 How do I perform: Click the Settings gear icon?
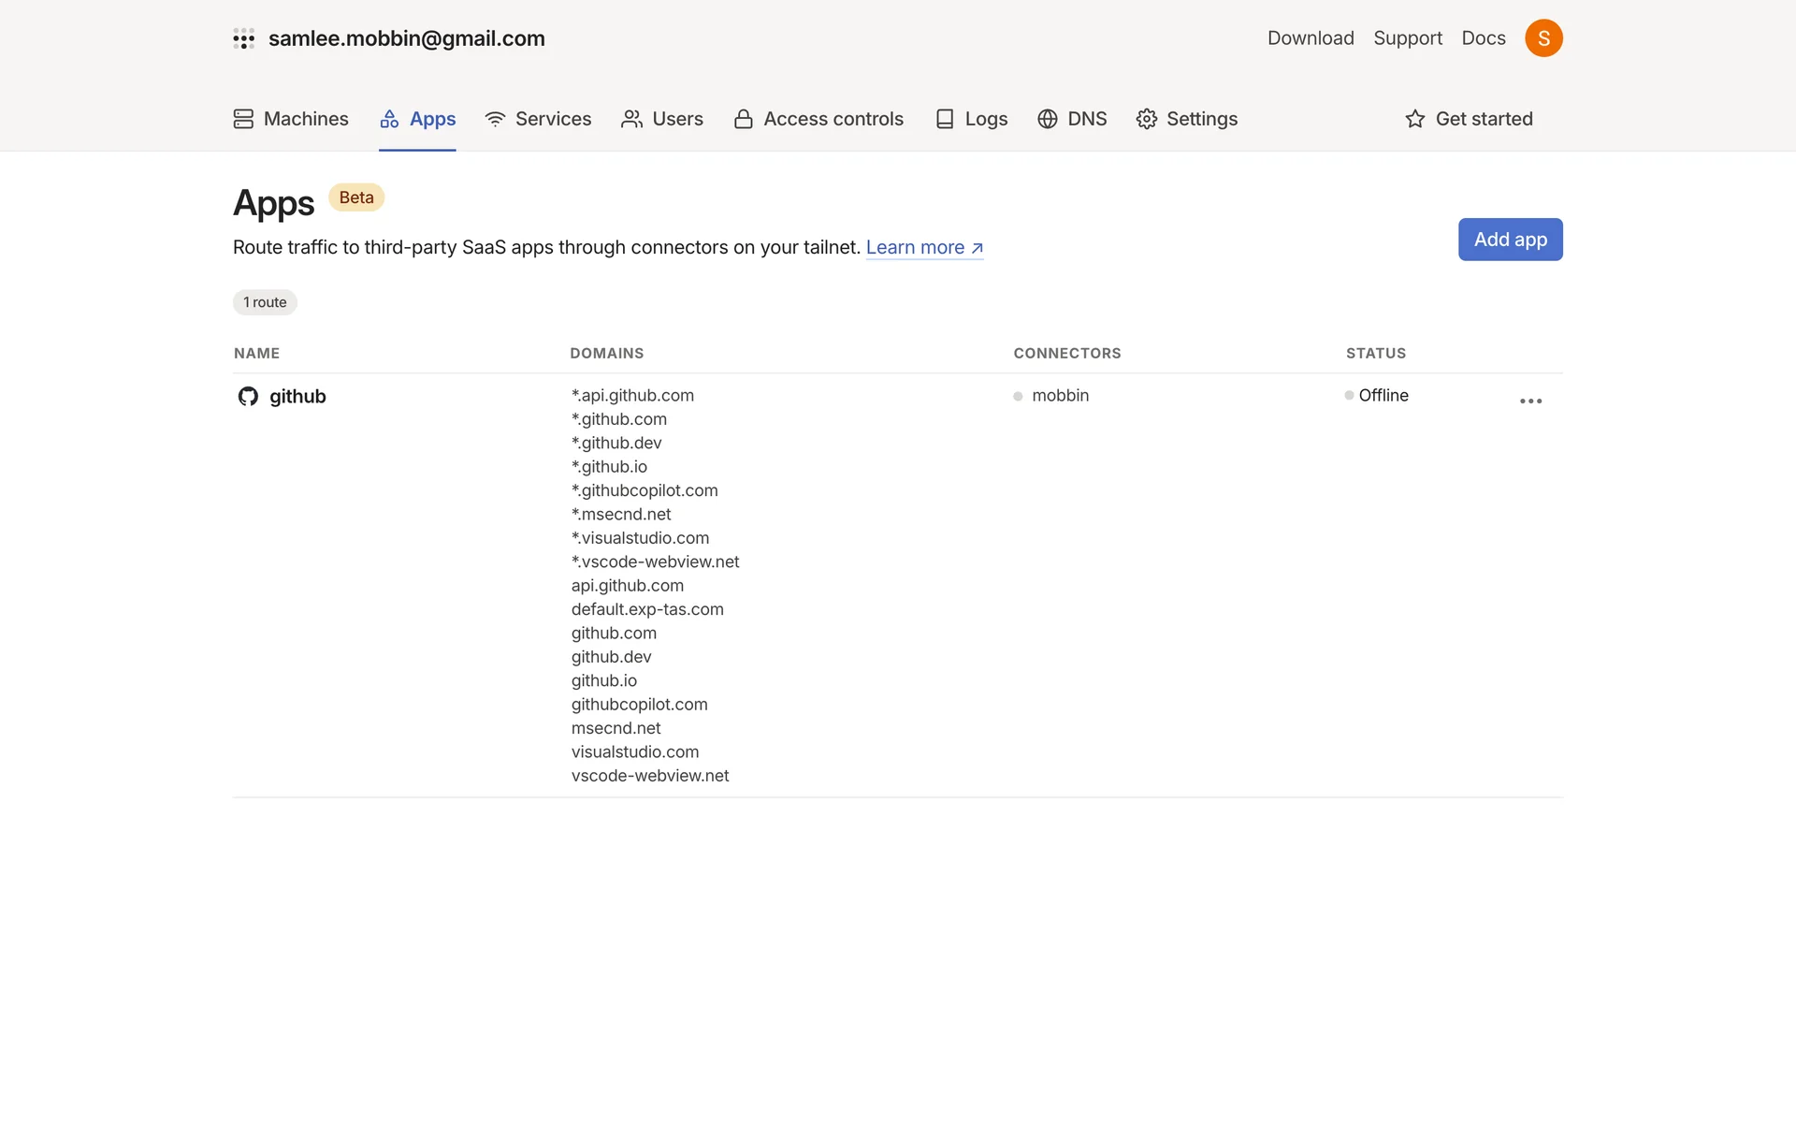coord(1147,119)
